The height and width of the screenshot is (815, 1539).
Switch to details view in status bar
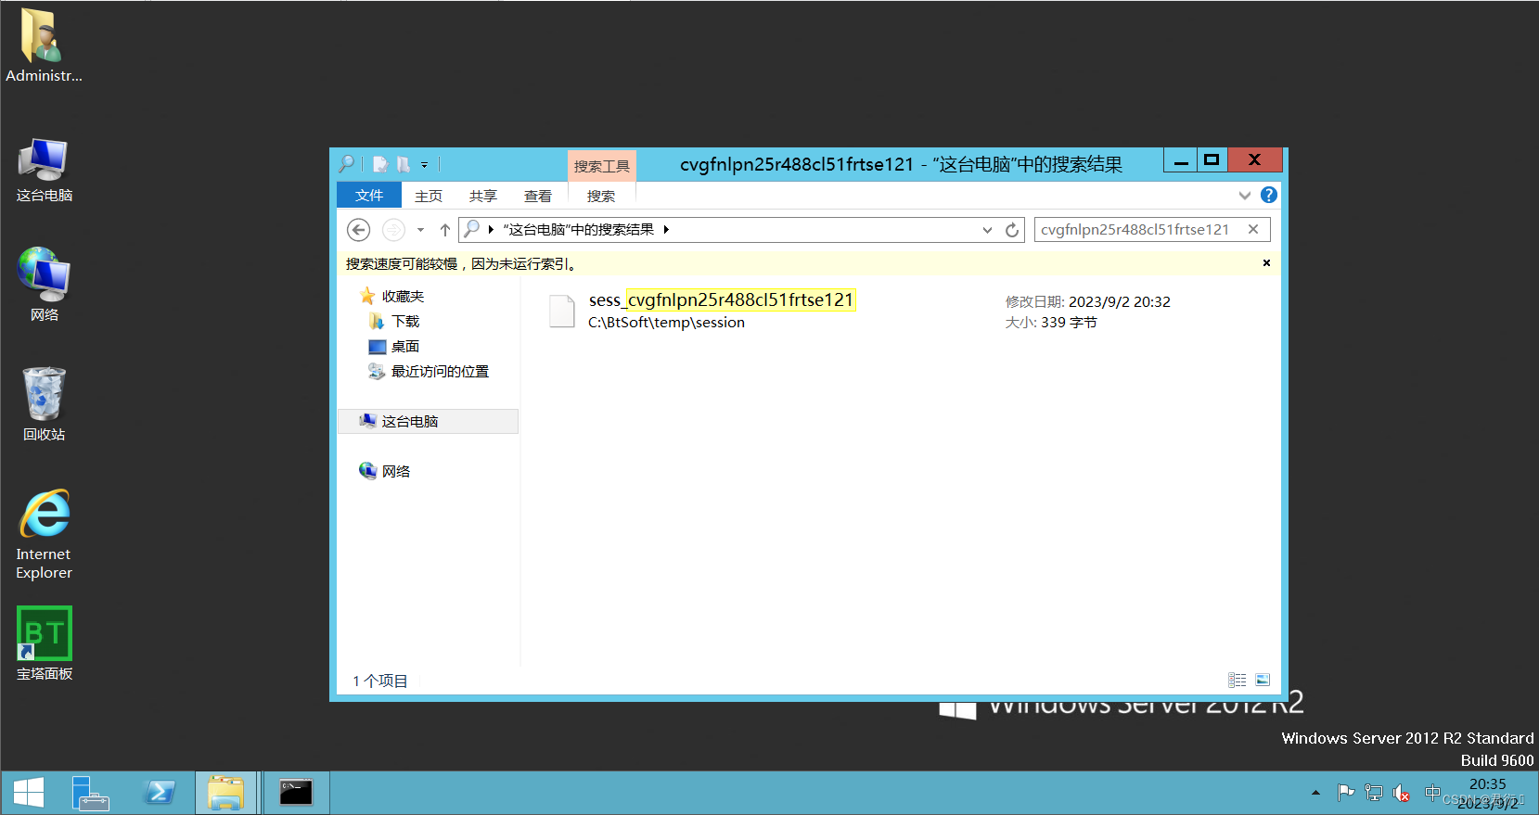tap(1238, 680)
